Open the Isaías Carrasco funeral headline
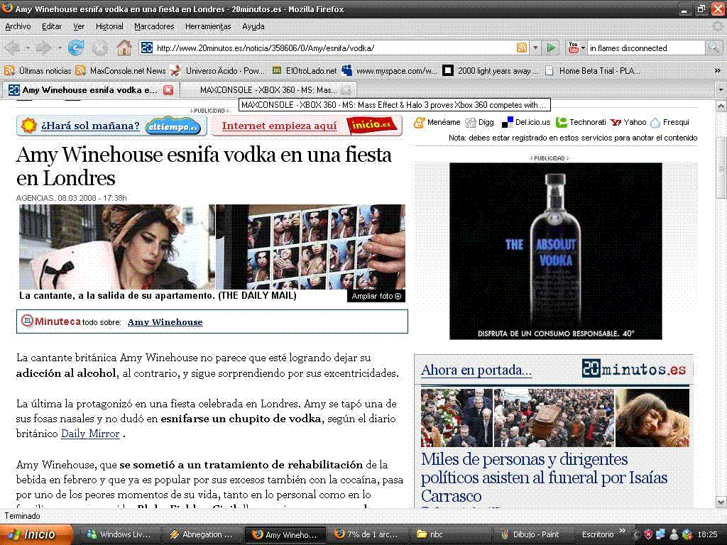Screen dimensions: 727x545 pyautogui.click(x=545, y=478)
